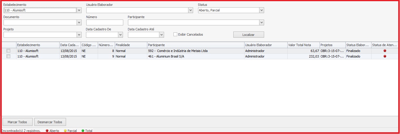Sort by Participante column header
The image size is (400, 134).
click(x=195, y=45)
